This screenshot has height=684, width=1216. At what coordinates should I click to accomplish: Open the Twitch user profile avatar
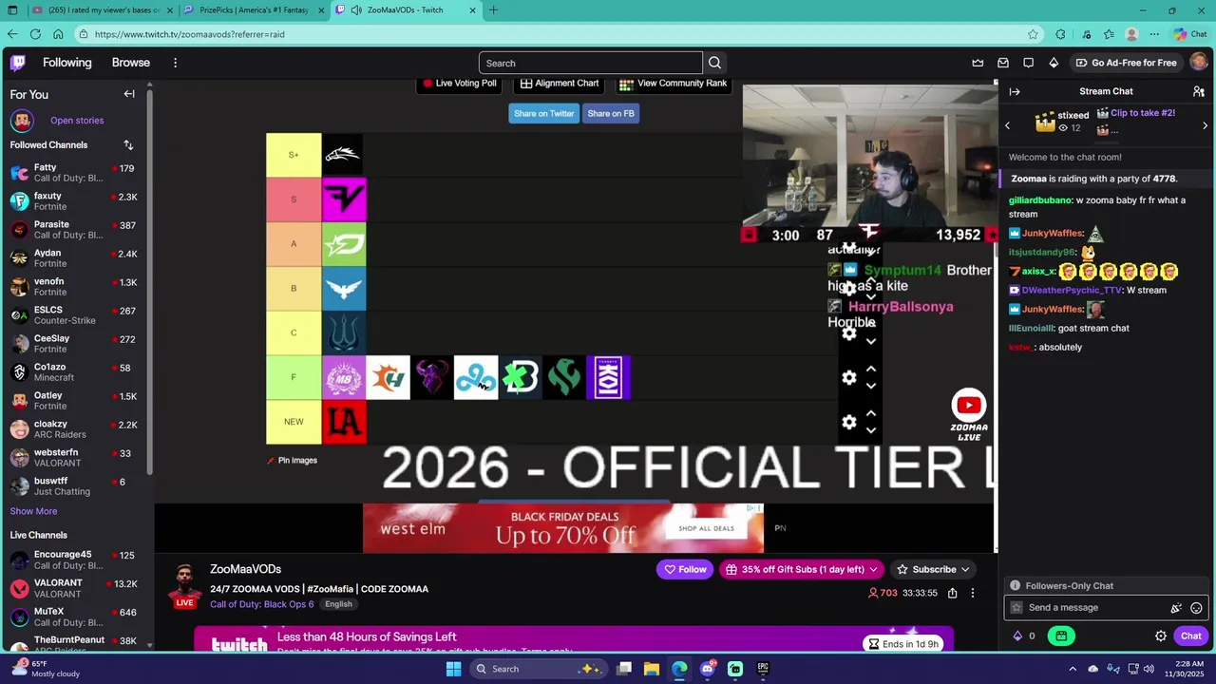[x=1199, y=63]
